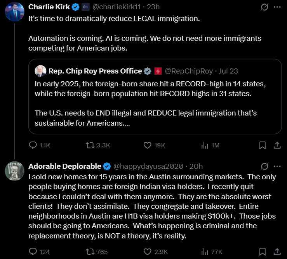Reply to Adorable Deplorable's comment

pos(39,252)
